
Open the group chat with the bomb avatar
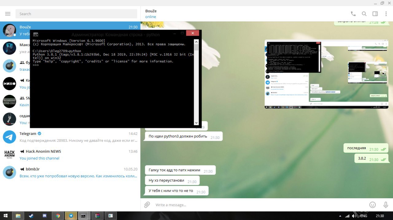coord(10,66)
